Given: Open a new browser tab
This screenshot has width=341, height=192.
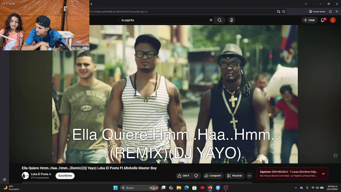Looking at the screenshot, I should point(91,4).
